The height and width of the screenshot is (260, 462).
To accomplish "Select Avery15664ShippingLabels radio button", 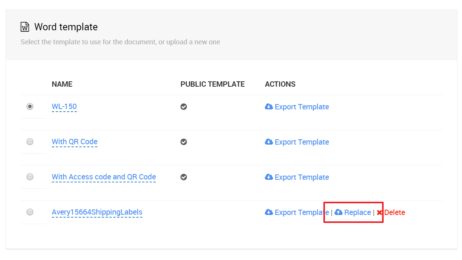I will point(30,212).
